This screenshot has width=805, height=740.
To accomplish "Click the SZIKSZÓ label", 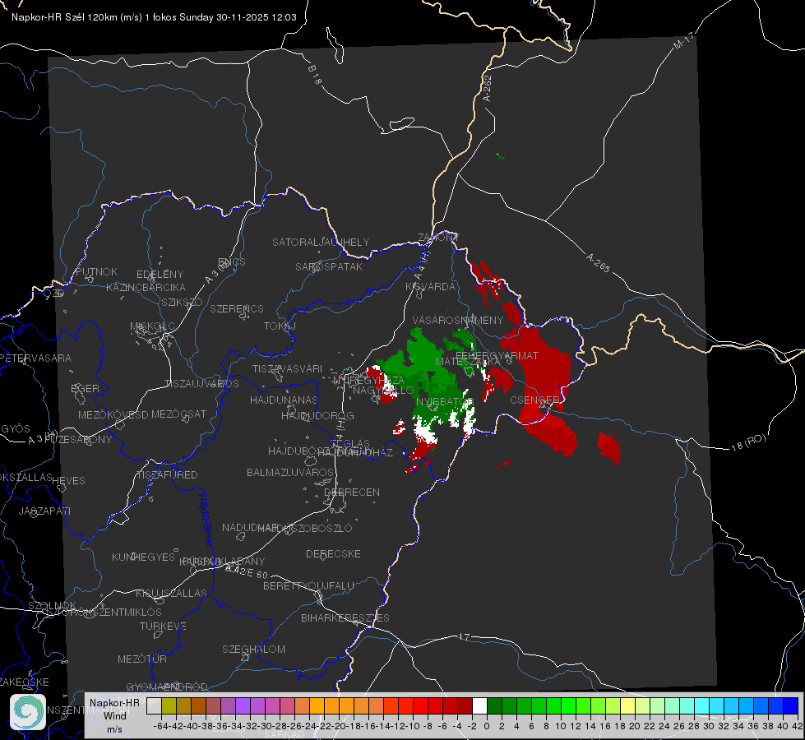I will click(182, 302).
